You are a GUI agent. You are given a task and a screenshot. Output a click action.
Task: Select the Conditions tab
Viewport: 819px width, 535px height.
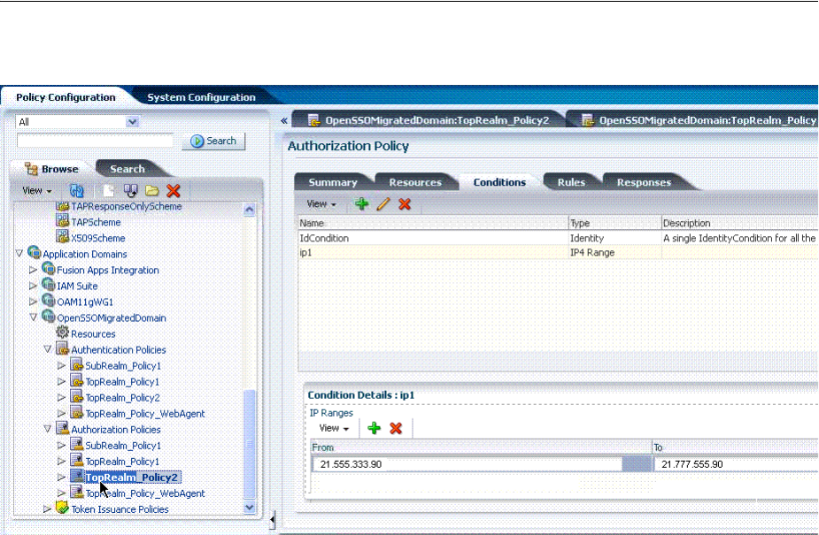click(499, 182)
